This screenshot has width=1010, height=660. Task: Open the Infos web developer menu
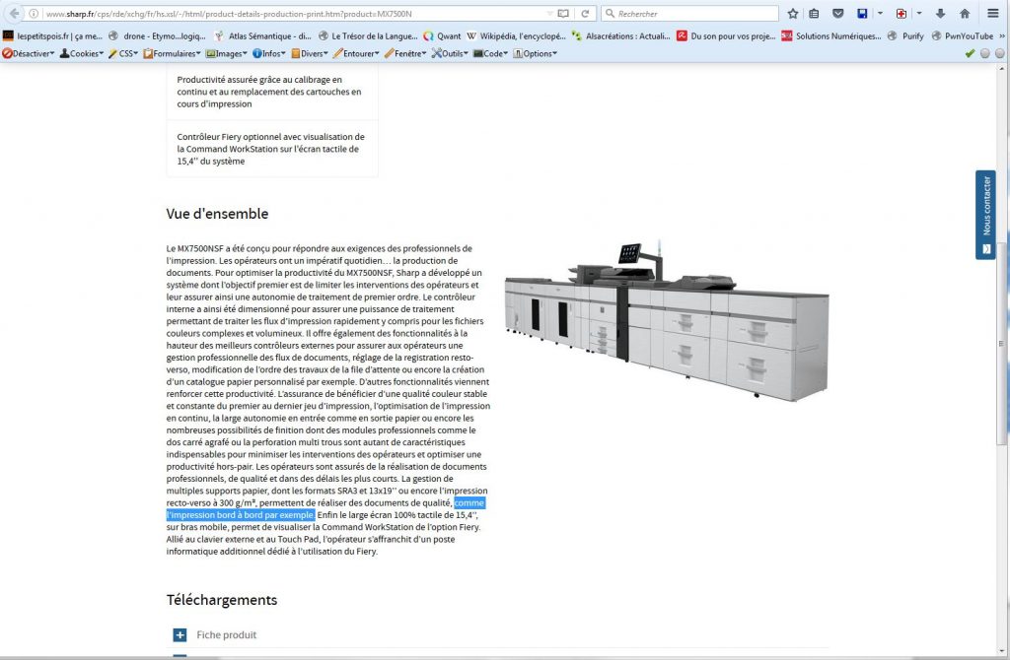pyautogui.click(x=268, y=53)
